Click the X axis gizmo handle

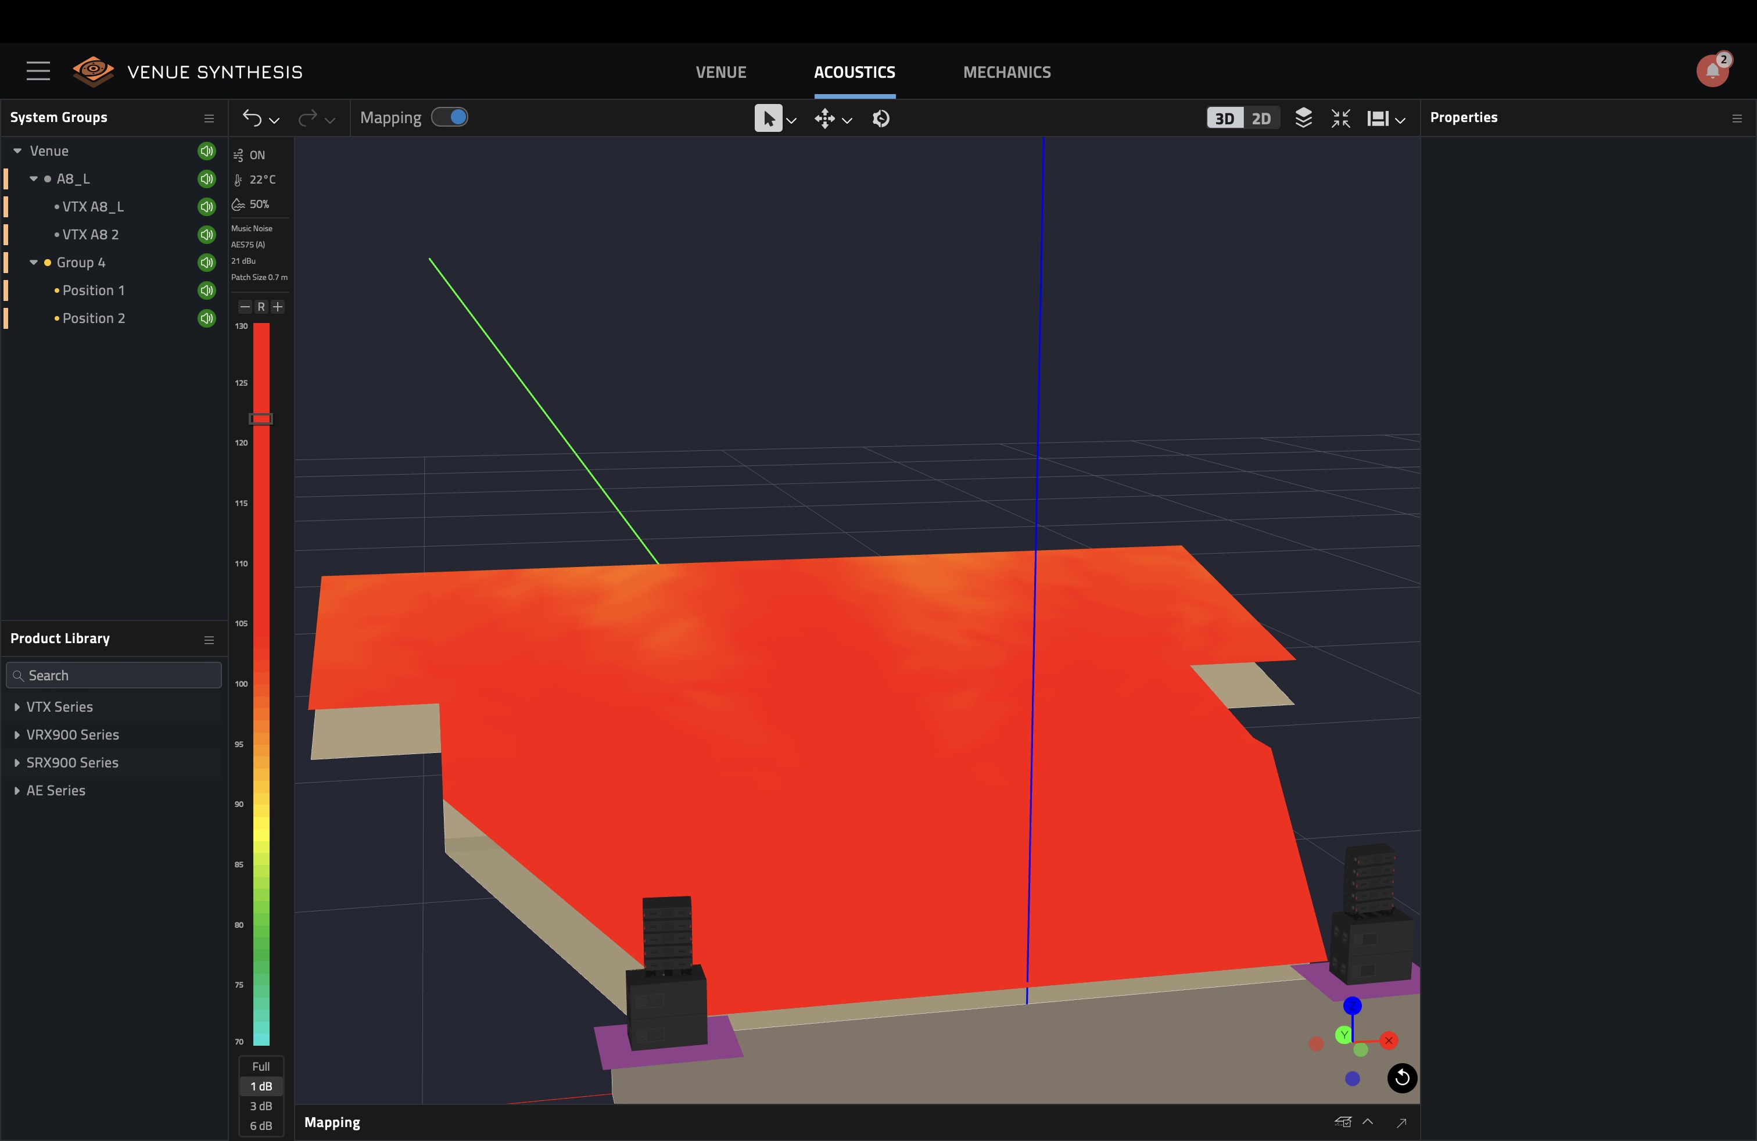(x=1389, y=1040)
